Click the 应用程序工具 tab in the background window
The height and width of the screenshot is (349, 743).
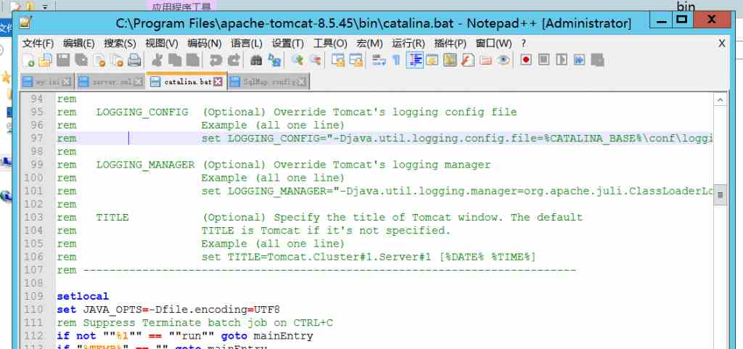pos(181,7)
